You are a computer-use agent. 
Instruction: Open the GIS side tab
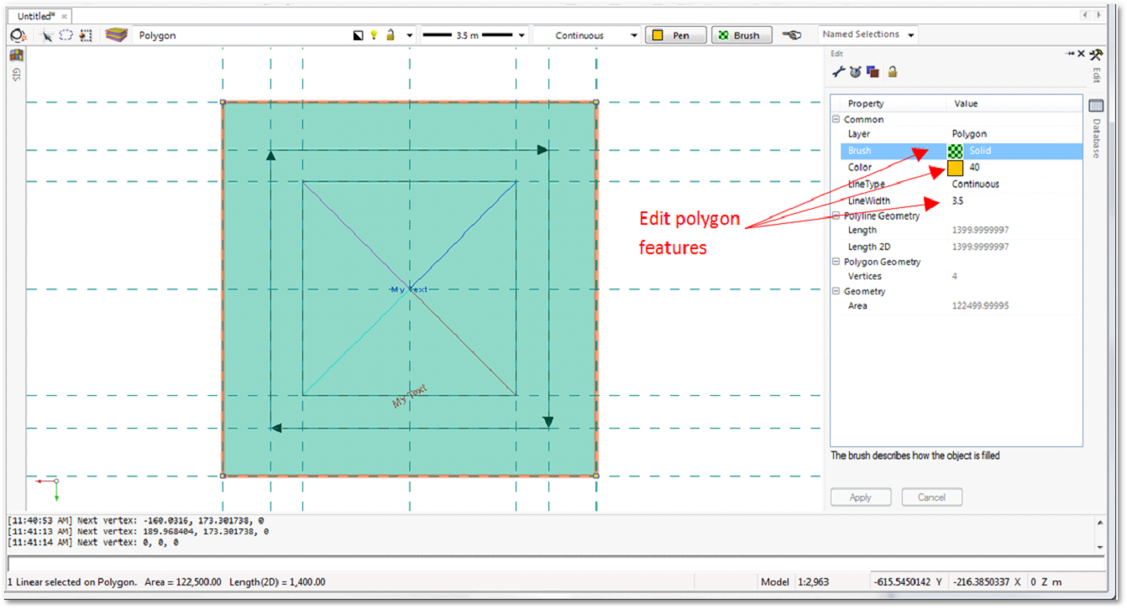(x=17, y=75)
